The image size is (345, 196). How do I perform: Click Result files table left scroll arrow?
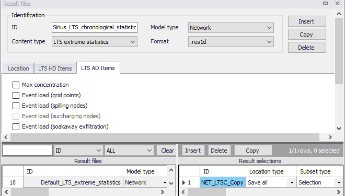[6, 192]
